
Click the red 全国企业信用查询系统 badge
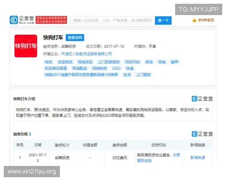(x=51, y=20)
